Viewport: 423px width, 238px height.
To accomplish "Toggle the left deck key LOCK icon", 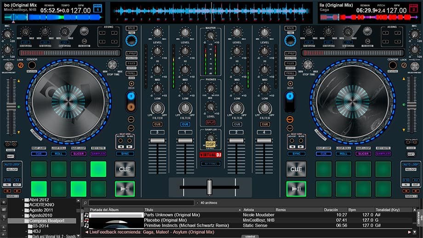I will (21, 65).
